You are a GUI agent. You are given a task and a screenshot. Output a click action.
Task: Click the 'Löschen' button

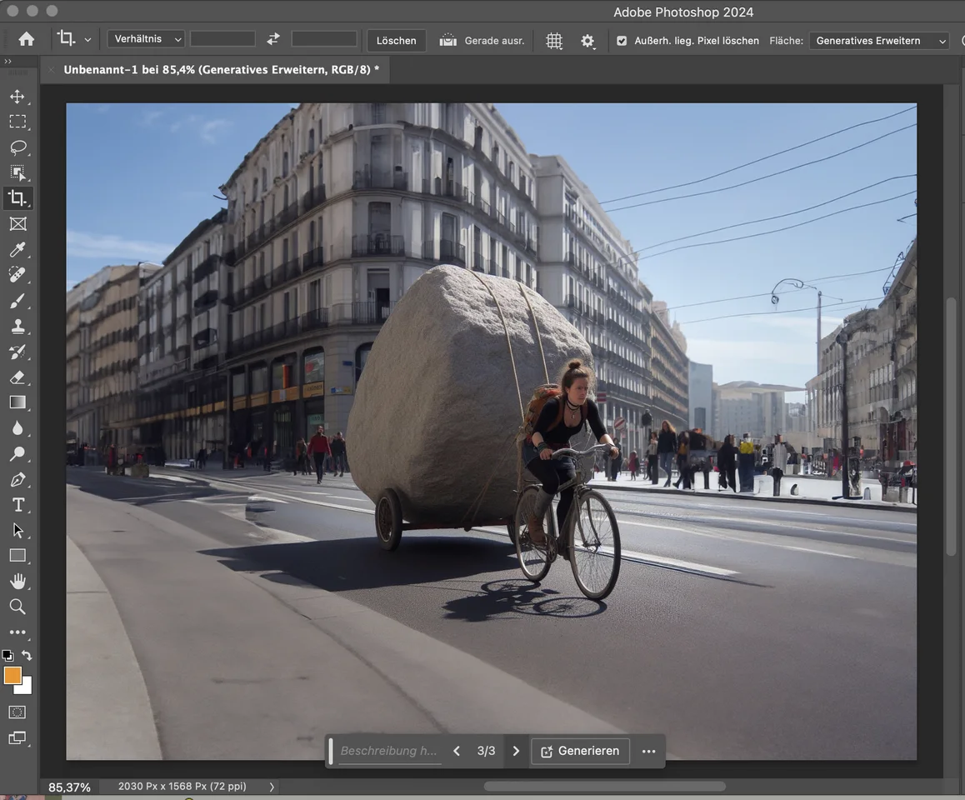396,41
